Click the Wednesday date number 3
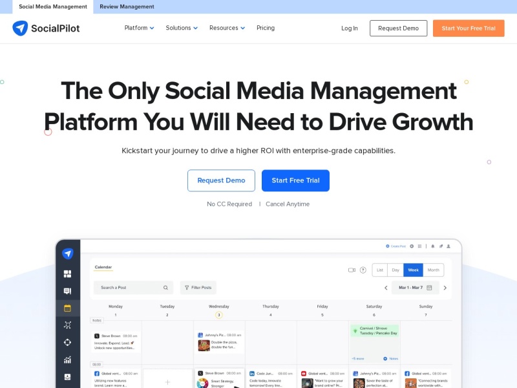Viewport: 517px width, 388px height. (x=219, y=315)
